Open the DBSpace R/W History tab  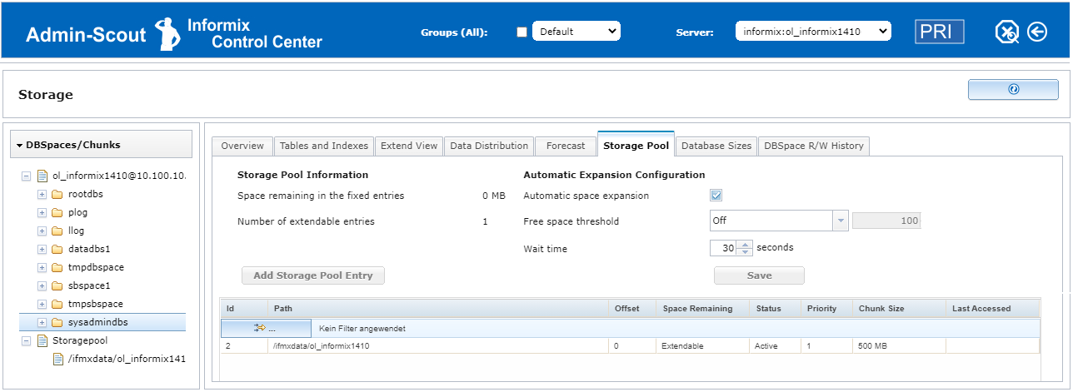814,146
